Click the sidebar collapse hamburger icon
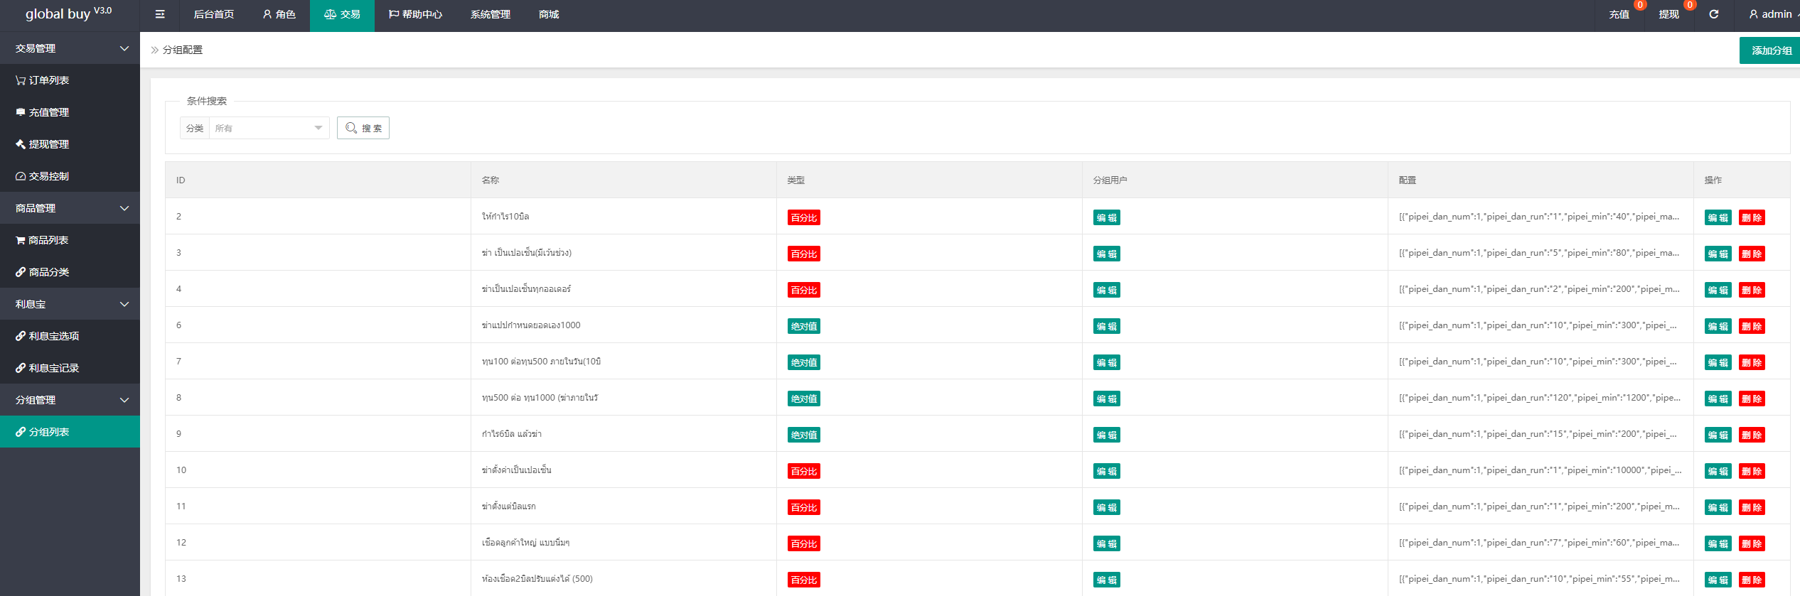Screen dimensions: 1800x596 (160, 14)
